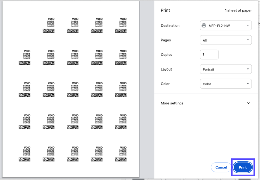Screen dimensions: 260x180
Task: Click the arrow on the Pages selector
Action: pyautogui.click(x=248, y=40)
